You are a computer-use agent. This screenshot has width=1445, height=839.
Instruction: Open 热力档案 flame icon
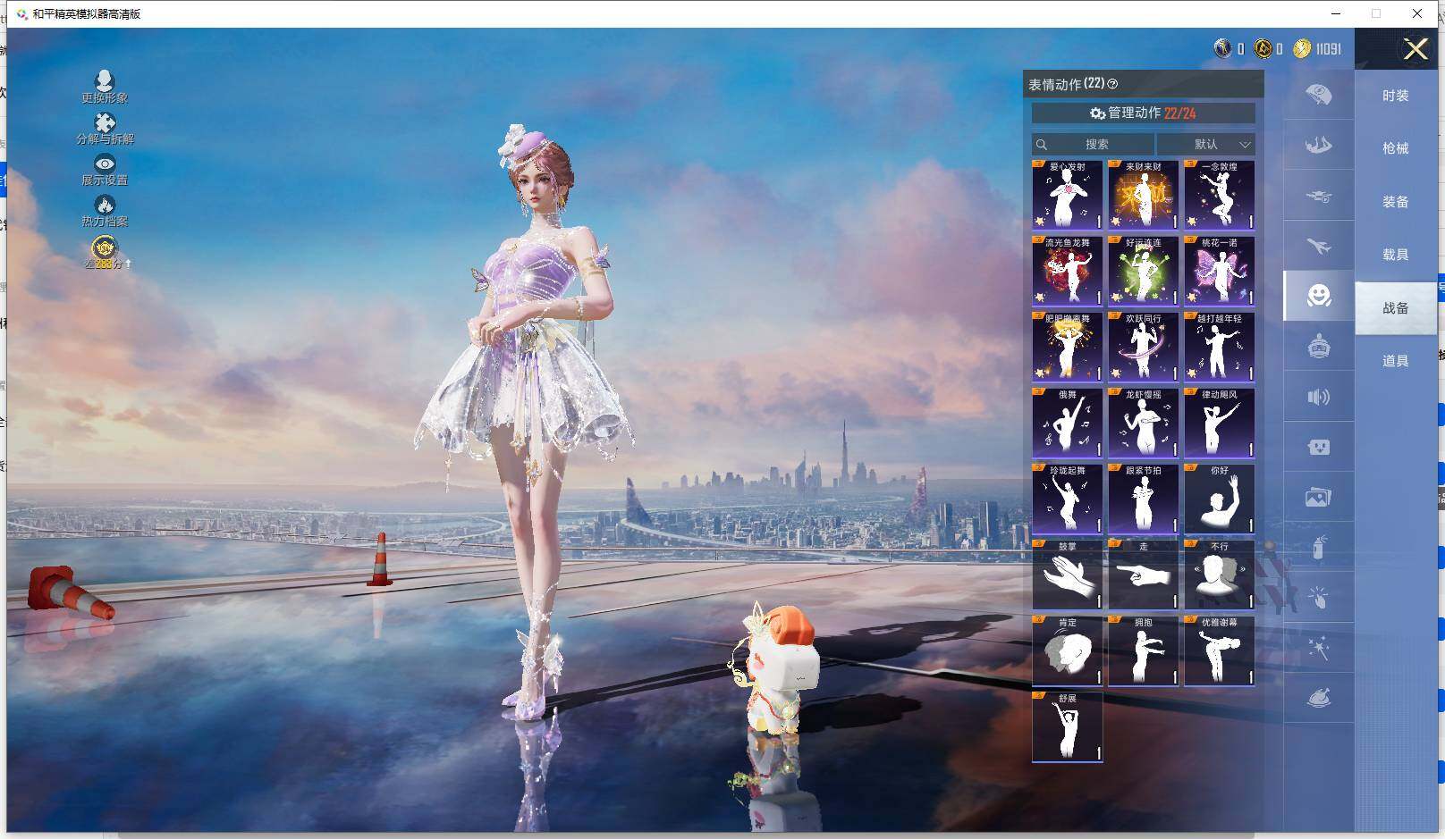pyautogui.click(x=105, y=211)
